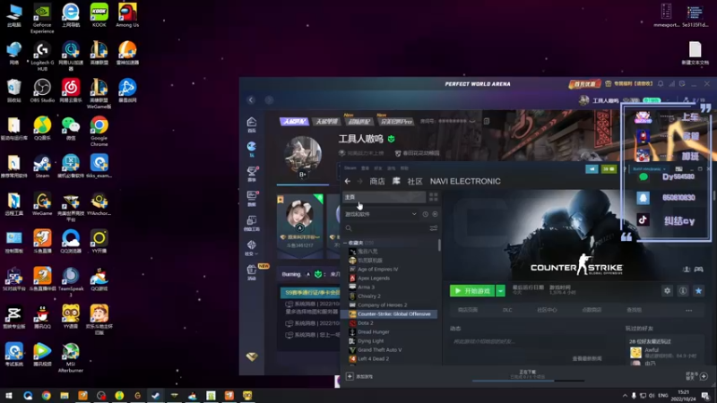The height and width of the screenshot is (403, 717).
Task: Show CS:GO game info icon
Action: [683, 290]
